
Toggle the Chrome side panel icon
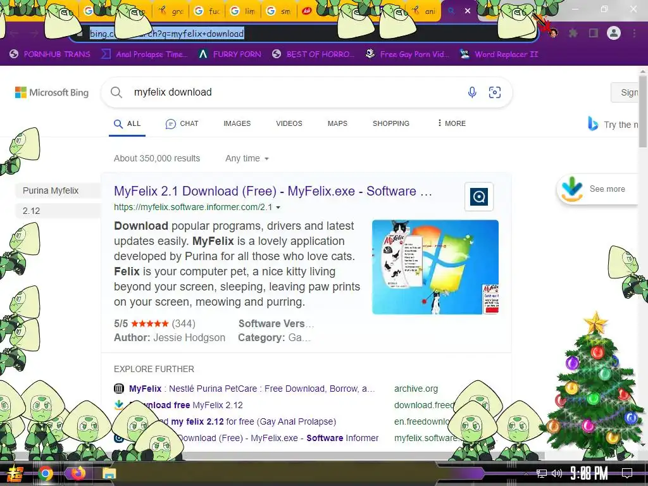pos(594,33)
